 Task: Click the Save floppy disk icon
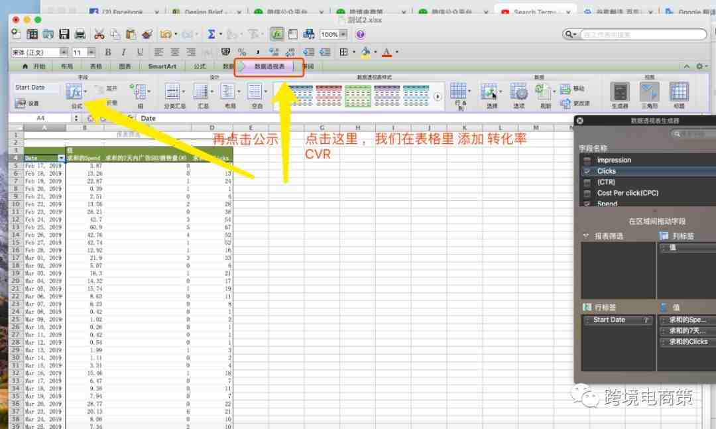point(64,34)
